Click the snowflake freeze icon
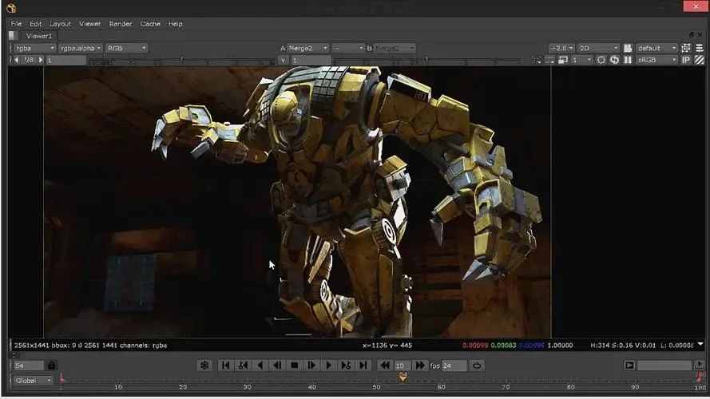 coord(204,365)
